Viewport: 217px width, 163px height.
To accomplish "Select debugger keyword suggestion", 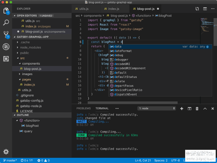I will tap(160, 60).
